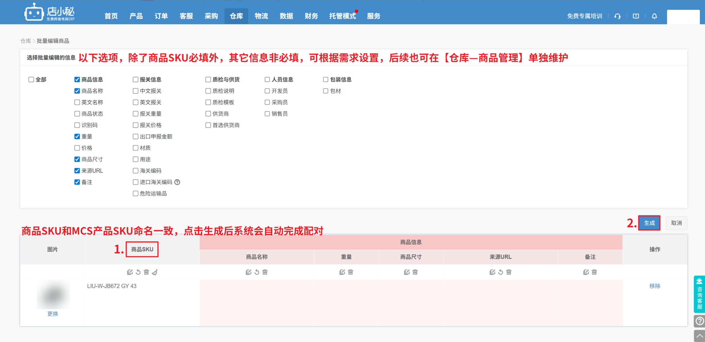Enable the 首选供货商 checkbox
This screenshot has width=705, height=342.
pos(208,125)
